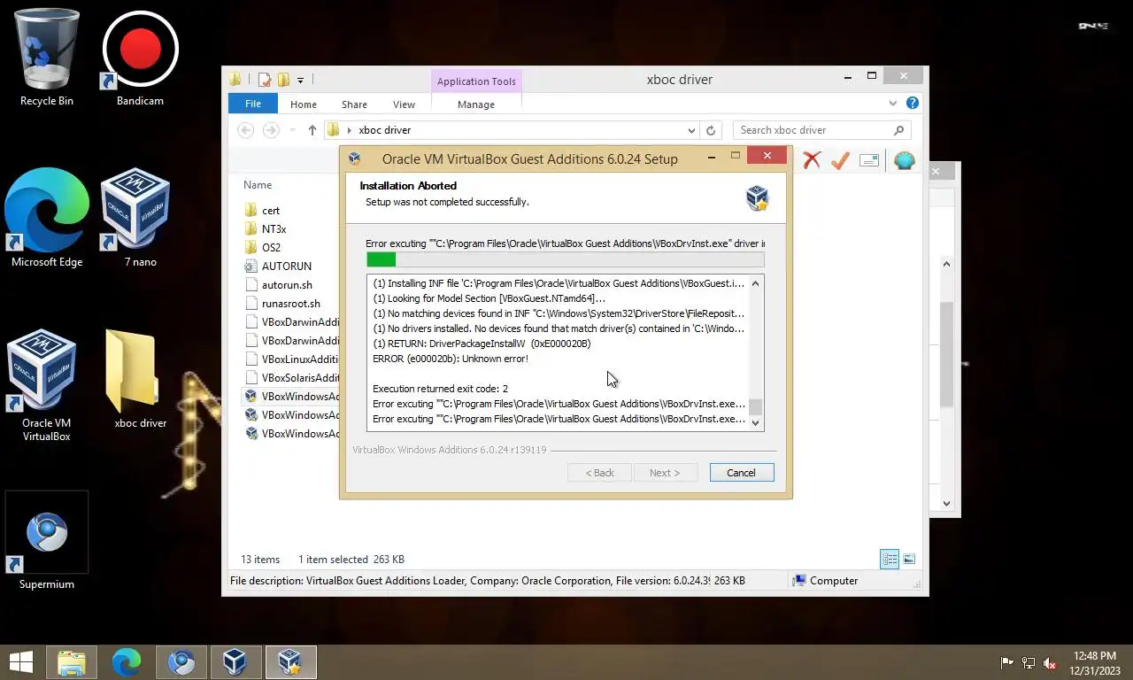Click 'Execution returned exit code: 2' line
This screenshot has width=1133, height=680.
[x=440, y=389]
